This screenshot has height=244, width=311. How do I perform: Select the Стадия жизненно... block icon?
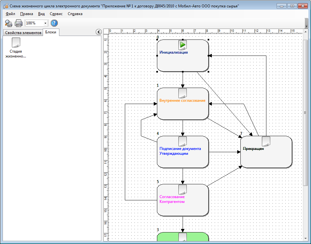point(16,43)
